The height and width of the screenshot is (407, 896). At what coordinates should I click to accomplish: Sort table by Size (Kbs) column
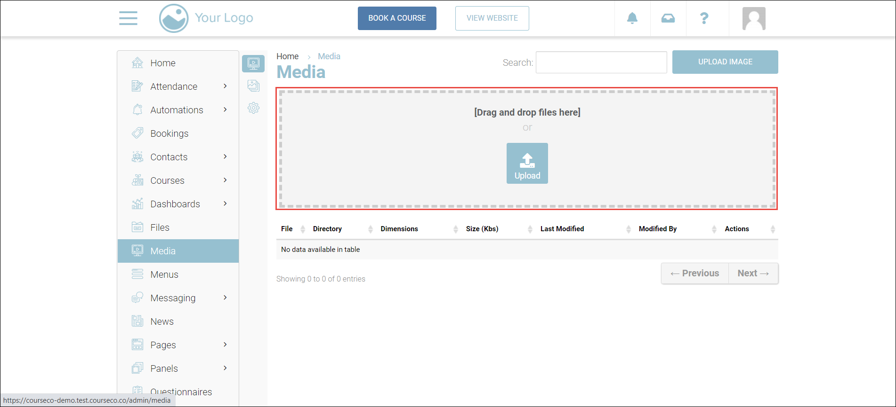tap(482, 229)
